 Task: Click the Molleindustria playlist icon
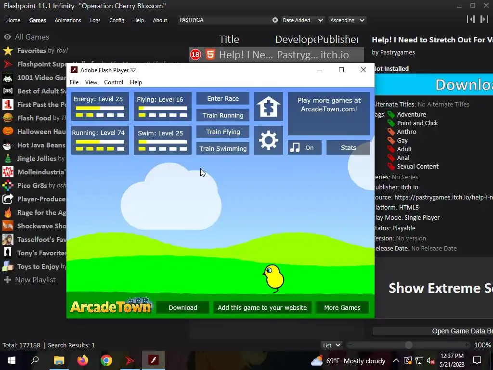click(x=8, y=172)
